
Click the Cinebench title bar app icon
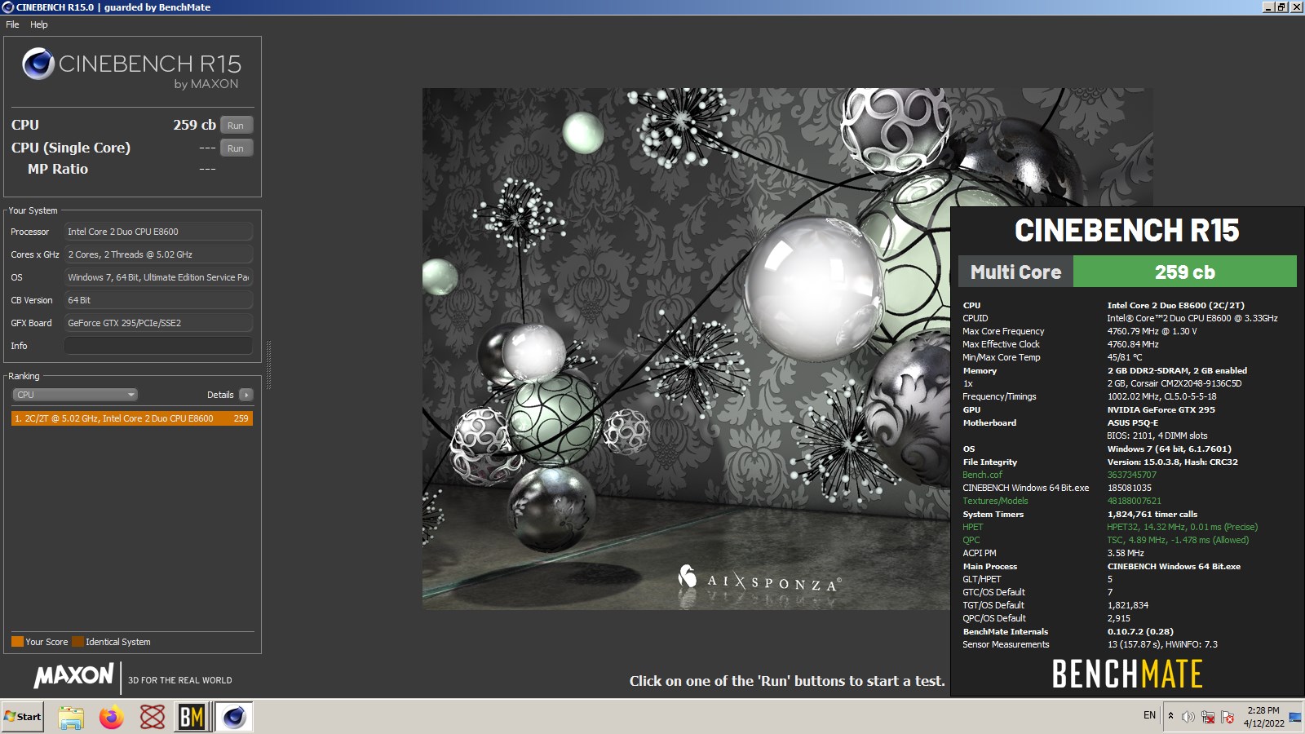coord(8,7)
